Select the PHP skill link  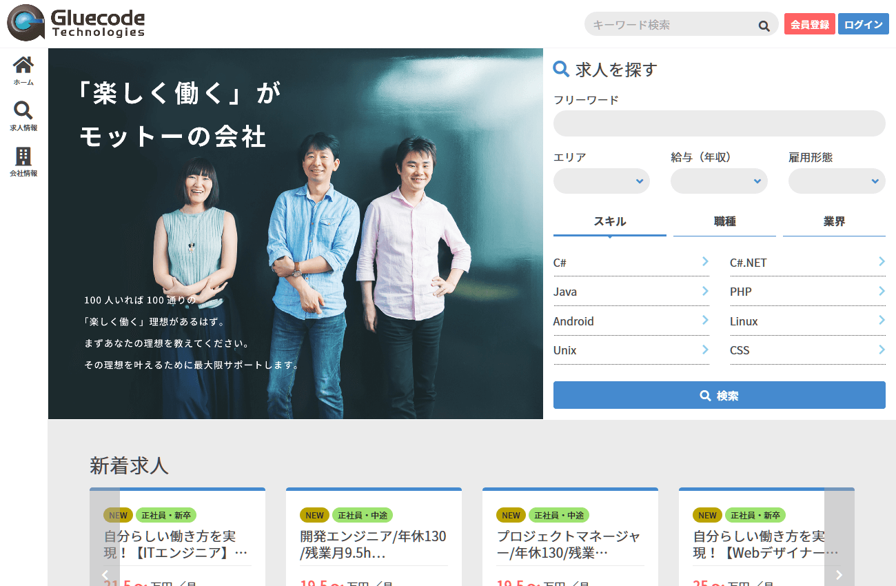pyautogui.click(x=808, y=292)
